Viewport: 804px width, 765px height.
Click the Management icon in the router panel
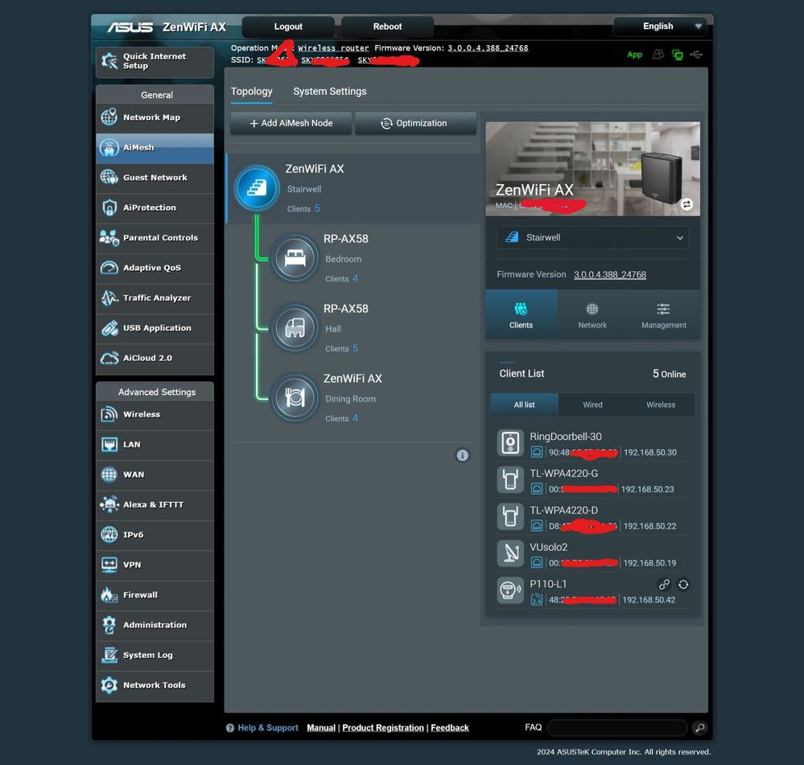(663, 315)
